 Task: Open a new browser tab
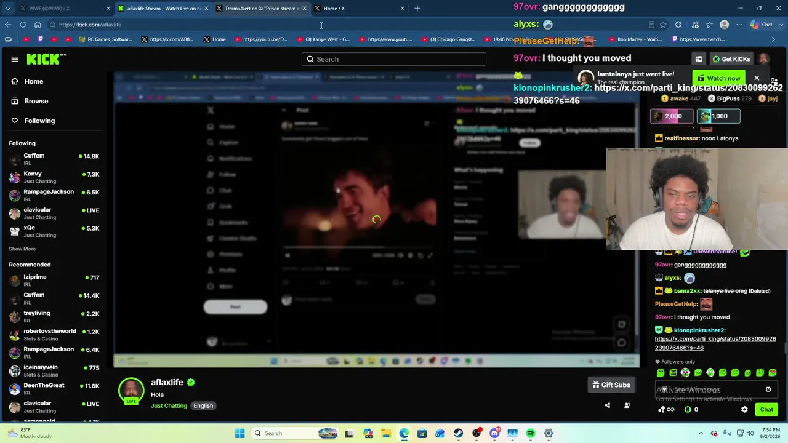click(x=417, y=9)
